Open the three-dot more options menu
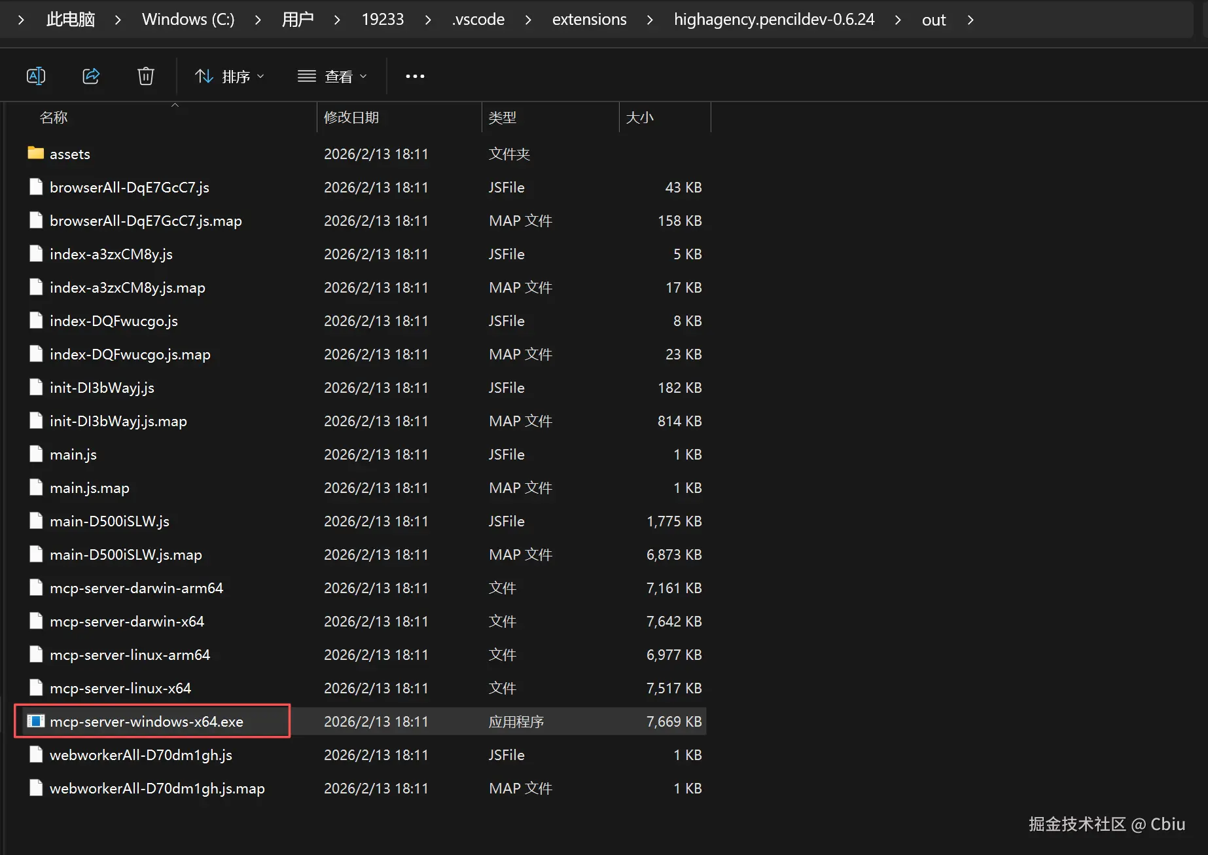Viewport: 1208px width, 855px height. click(x=415, y=77)
